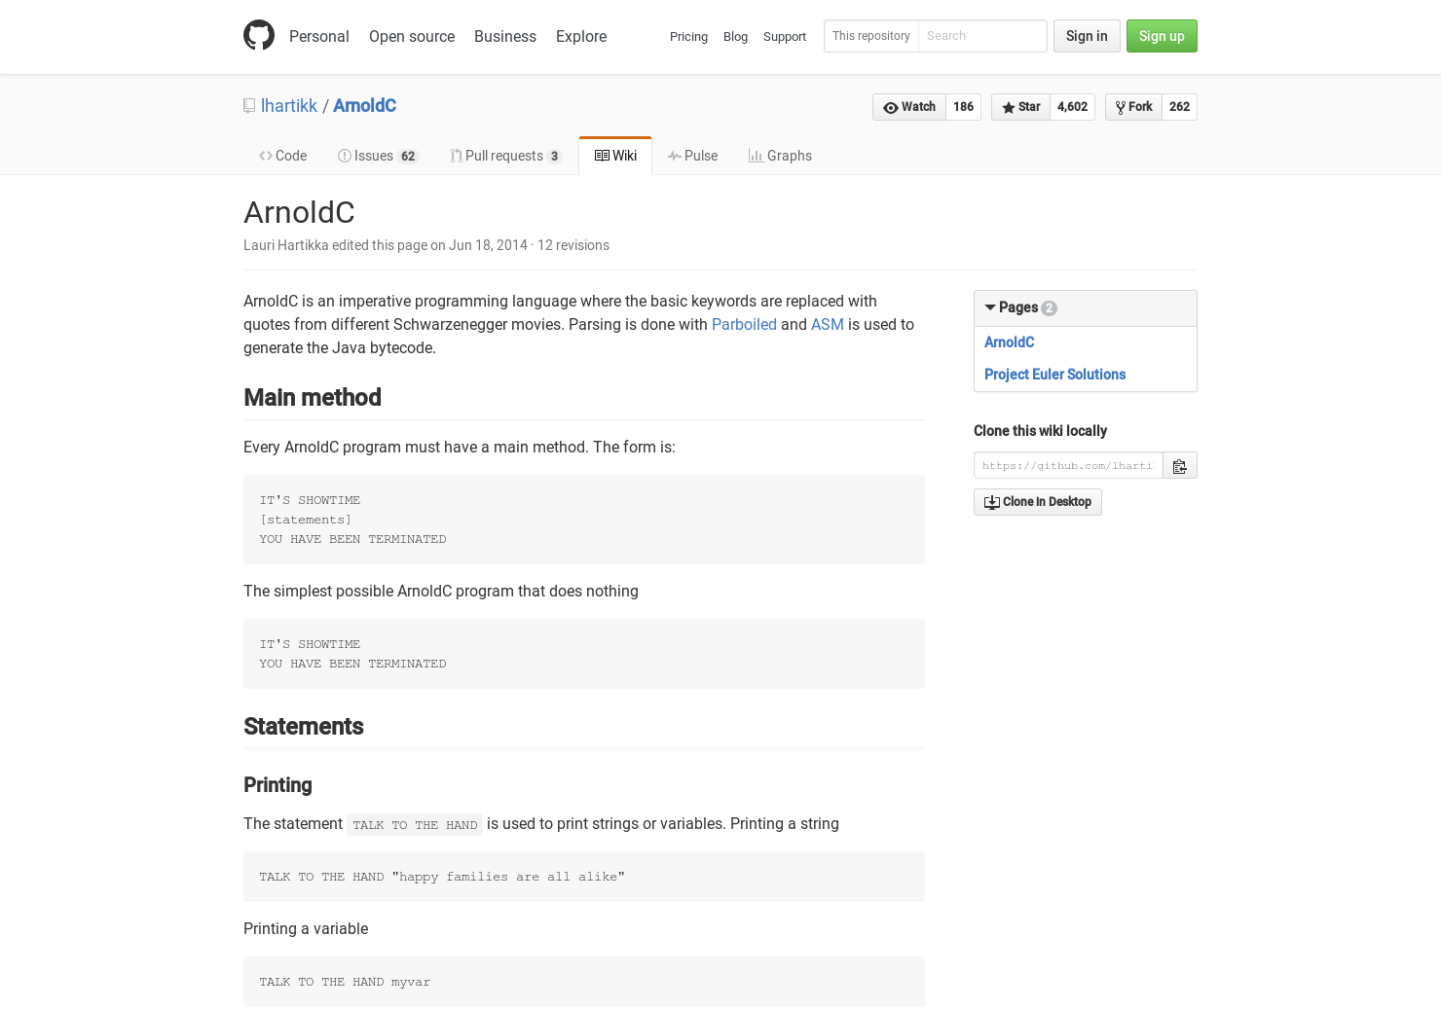Screen dimensions: 1441x1009
Task: Open the Parboiled link
Action: pyautogui.click(x=744, y=324)
